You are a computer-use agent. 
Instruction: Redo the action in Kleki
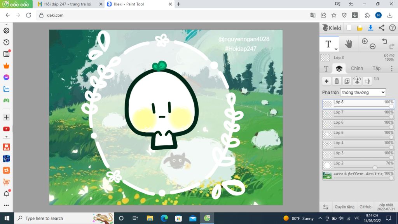click(392, 46)
